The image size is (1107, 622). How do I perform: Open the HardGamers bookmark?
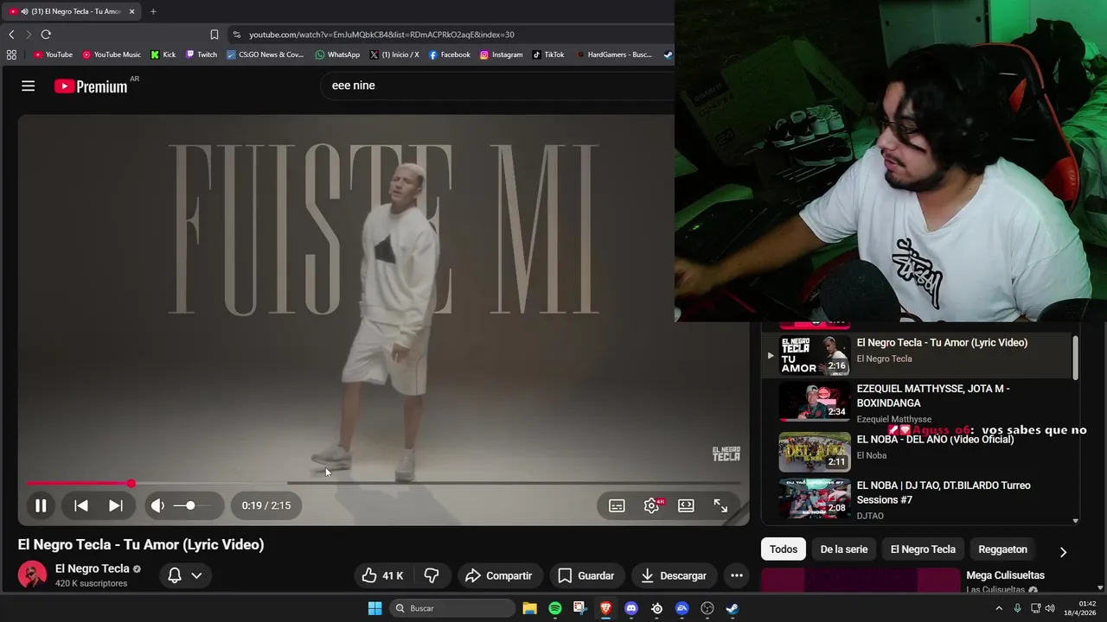click(614, 54)
